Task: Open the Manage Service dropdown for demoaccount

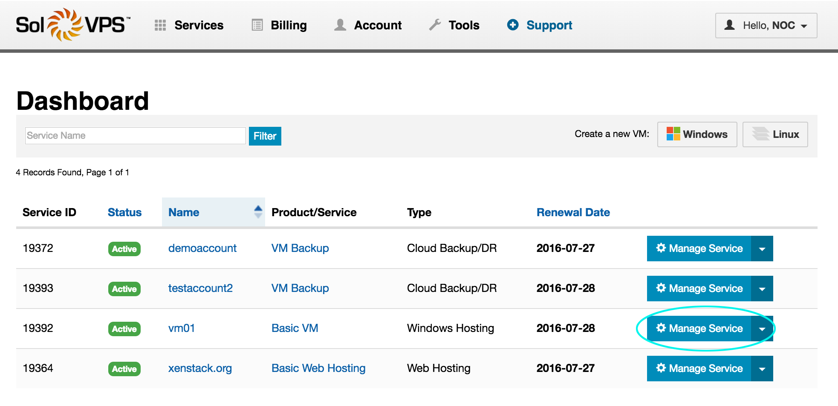Action: pyautogui.click(x=762, y=249)
